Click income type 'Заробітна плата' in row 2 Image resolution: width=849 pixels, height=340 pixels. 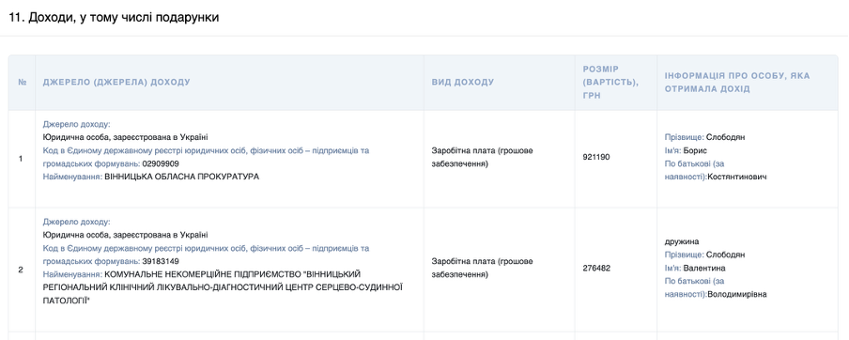(482, 268)
